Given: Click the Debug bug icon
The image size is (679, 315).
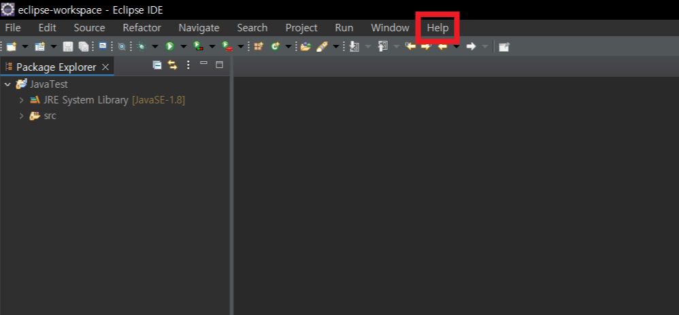Looking at the screenshot, I should coord(141,46).
